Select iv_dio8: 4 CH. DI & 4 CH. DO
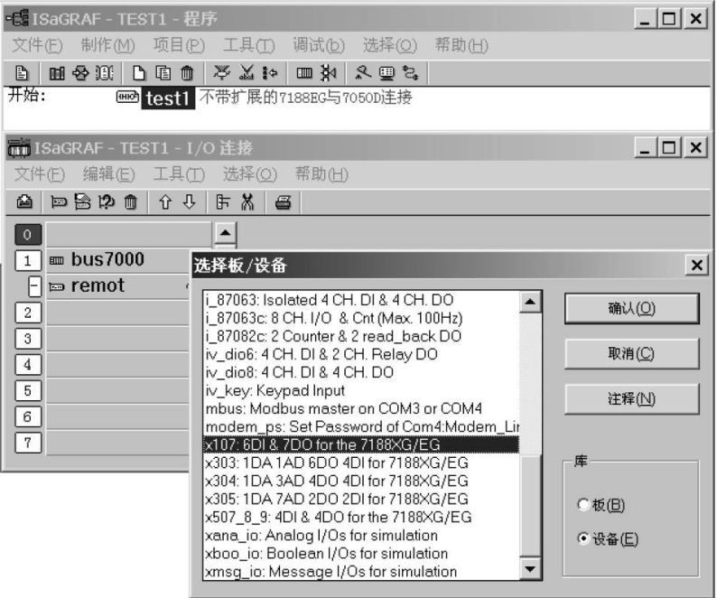 coord(361,372)
